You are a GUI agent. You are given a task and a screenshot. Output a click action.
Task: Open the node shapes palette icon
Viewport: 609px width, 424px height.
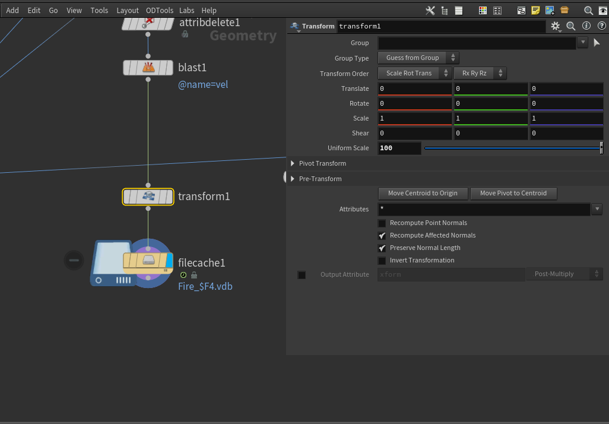pyautogui.click(x=497, y=11)
